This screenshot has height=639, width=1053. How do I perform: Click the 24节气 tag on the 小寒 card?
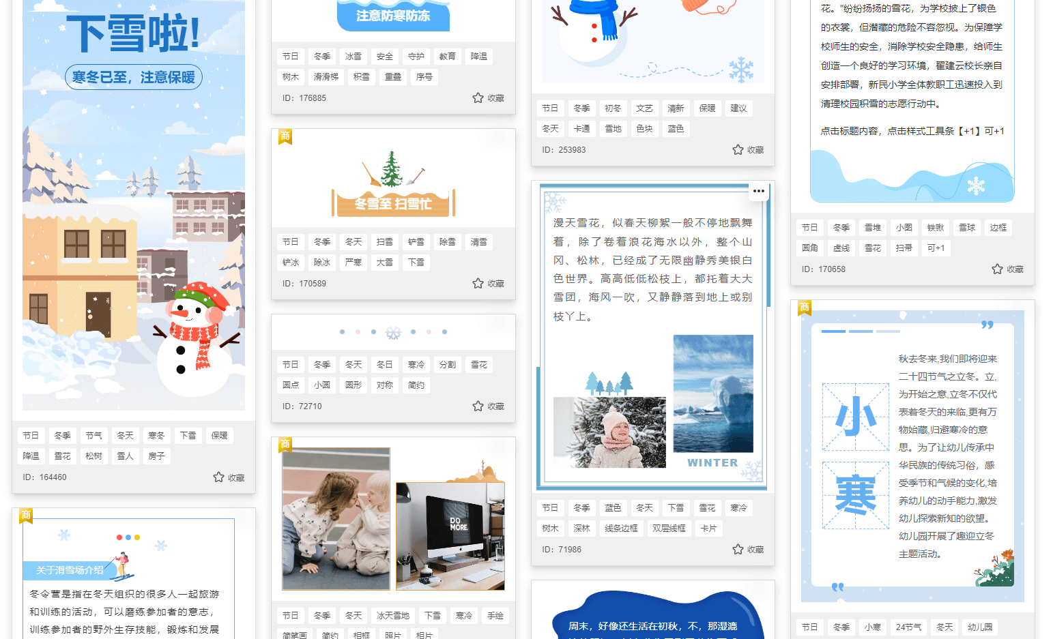908,627
